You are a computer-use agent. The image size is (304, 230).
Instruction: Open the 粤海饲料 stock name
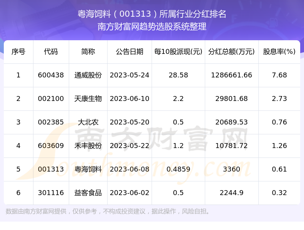(88, 169)
